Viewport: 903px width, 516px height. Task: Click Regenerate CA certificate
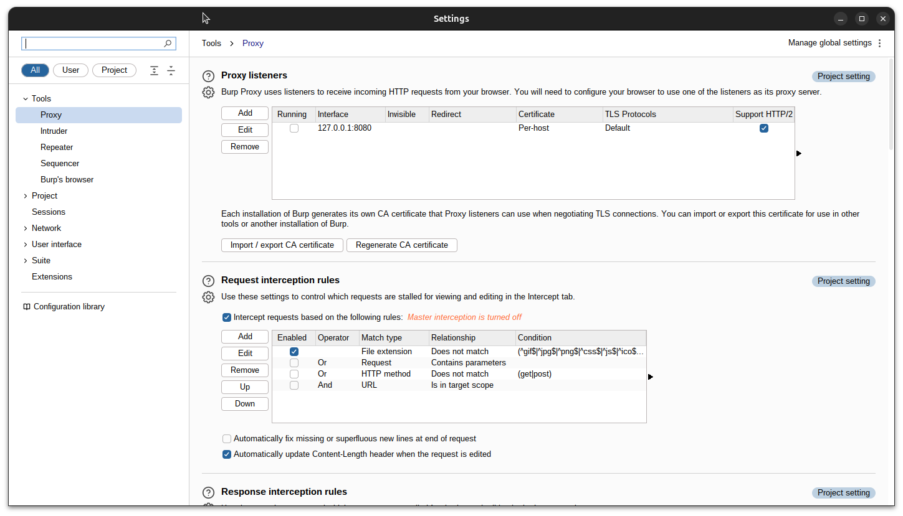(402, 245)
